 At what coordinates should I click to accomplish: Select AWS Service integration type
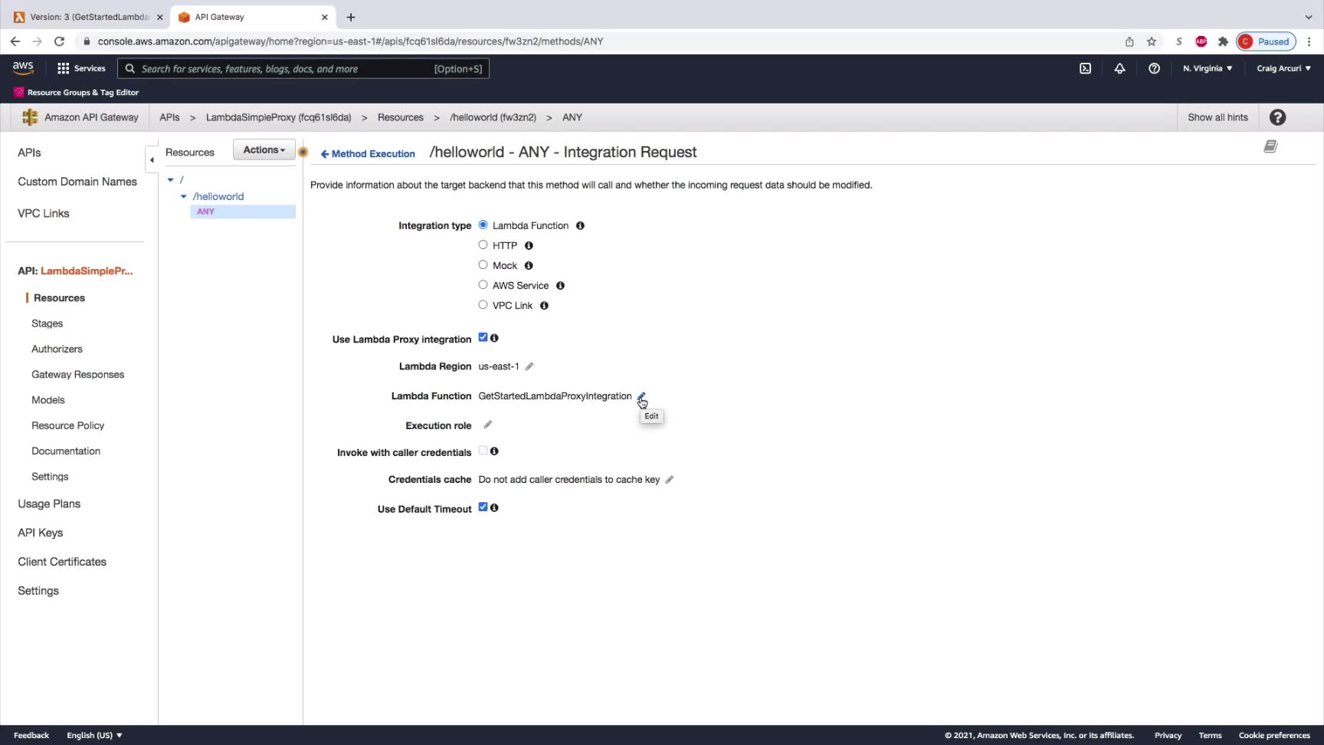[x=483, y=284]
